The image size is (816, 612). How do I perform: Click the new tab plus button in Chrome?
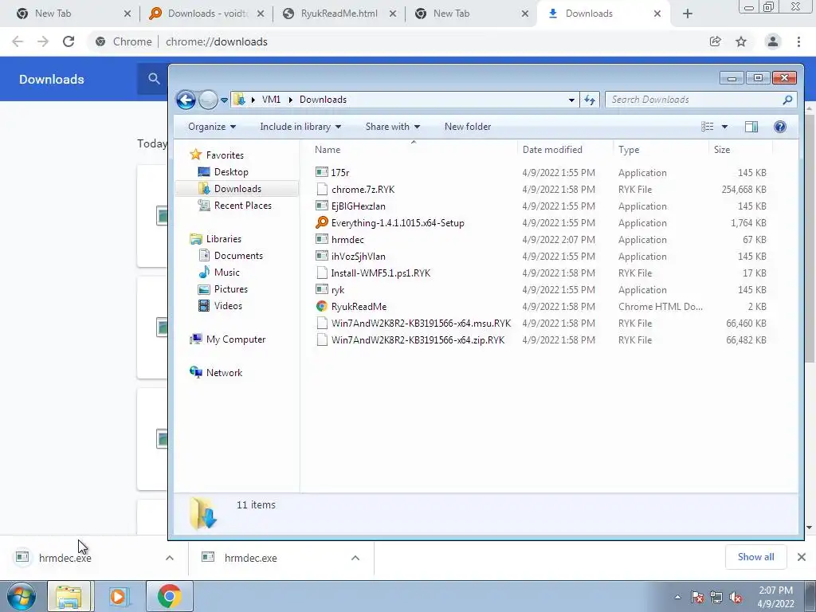(688, 14)
